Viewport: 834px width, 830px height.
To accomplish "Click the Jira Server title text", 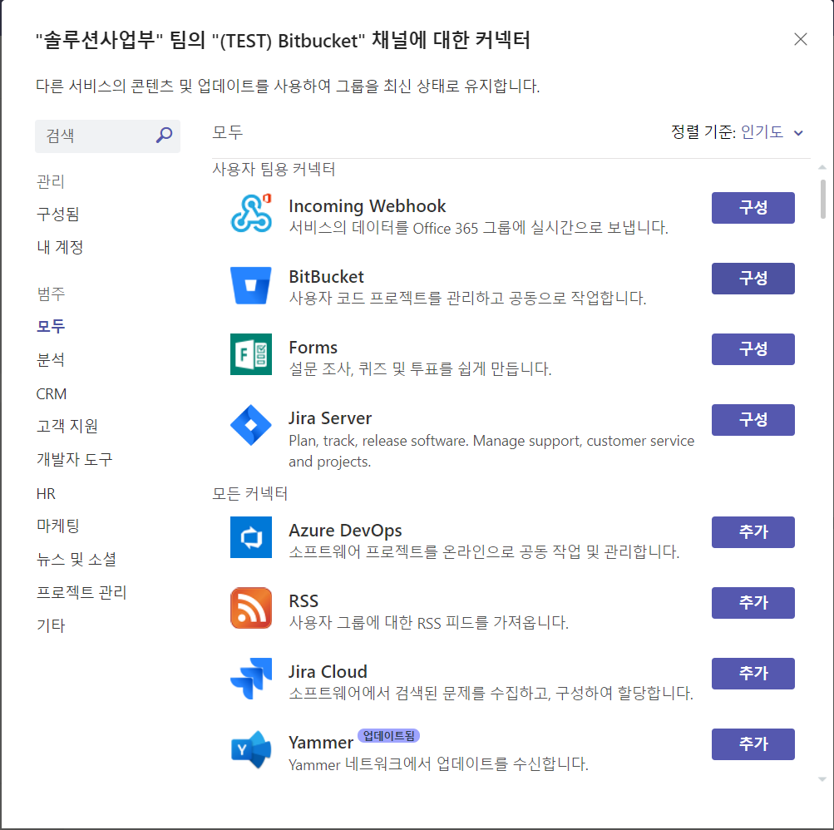I will click(330, 418).
